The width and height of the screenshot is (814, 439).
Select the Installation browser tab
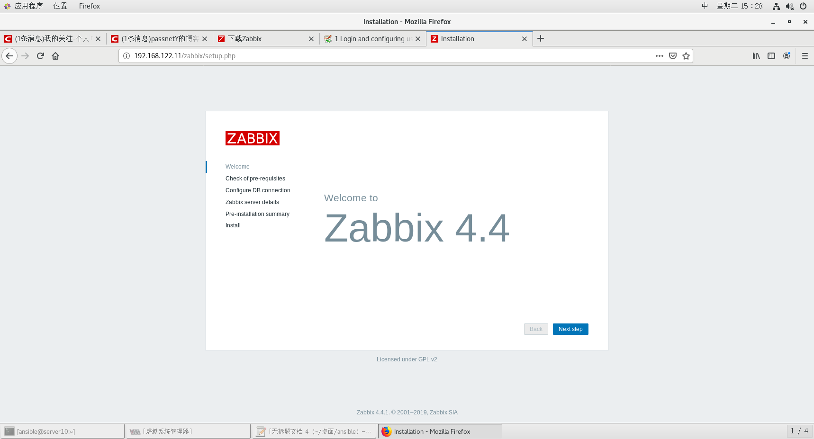coord(479,39)
